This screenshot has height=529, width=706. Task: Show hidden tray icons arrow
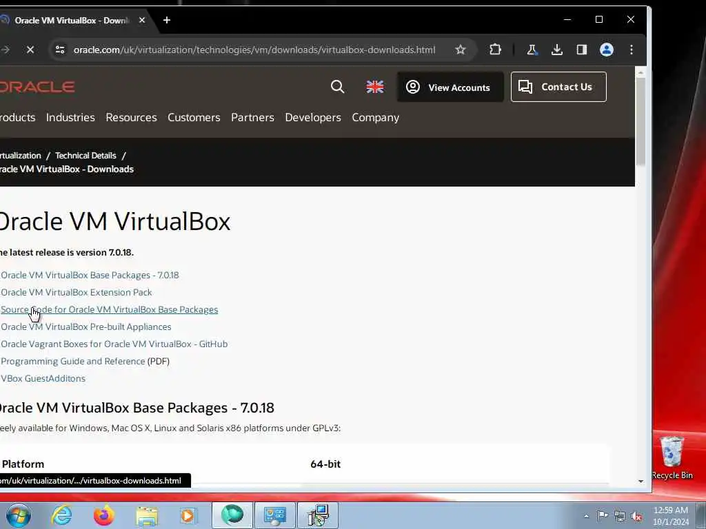point(586,516)
